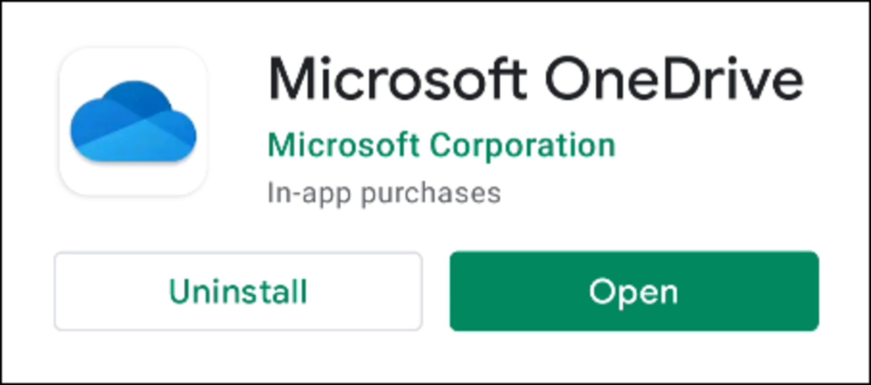871x385 pixels.
Task: Visit the Microsoft Corporation developer page
Action: point(441,145)
